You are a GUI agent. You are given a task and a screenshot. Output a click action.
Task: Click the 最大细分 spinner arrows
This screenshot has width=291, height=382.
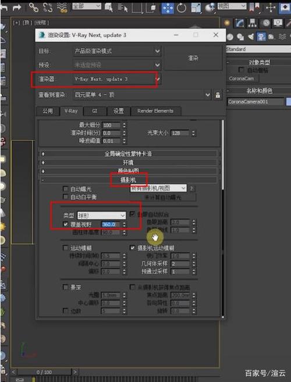click(124, 125)
